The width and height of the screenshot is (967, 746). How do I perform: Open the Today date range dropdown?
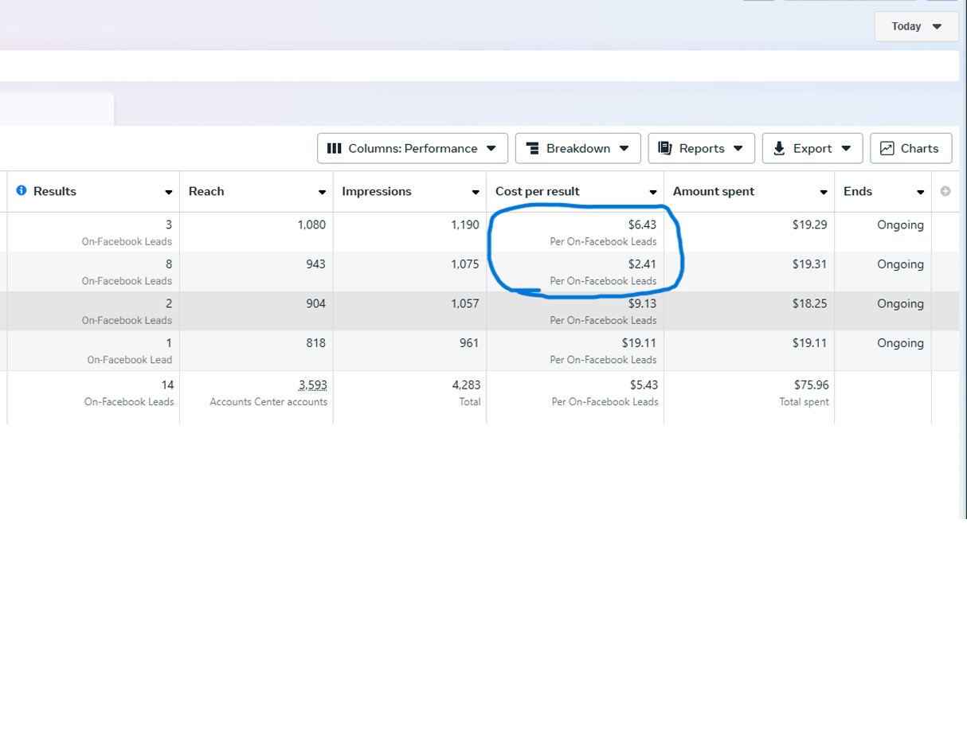[x=916, y=26]
